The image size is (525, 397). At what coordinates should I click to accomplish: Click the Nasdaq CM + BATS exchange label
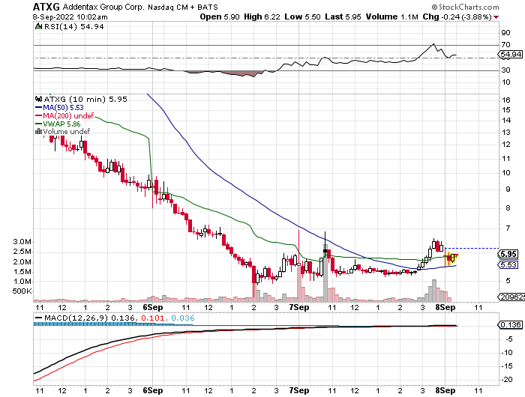point(183,7)
